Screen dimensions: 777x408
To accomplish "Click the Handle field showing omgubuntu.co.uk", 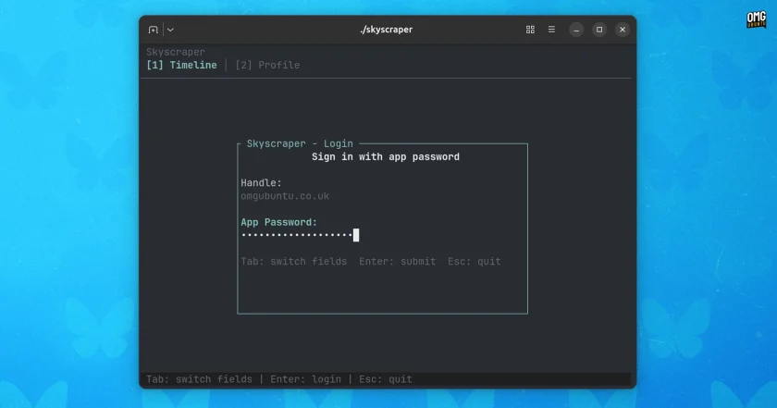I will coord(285,196).
